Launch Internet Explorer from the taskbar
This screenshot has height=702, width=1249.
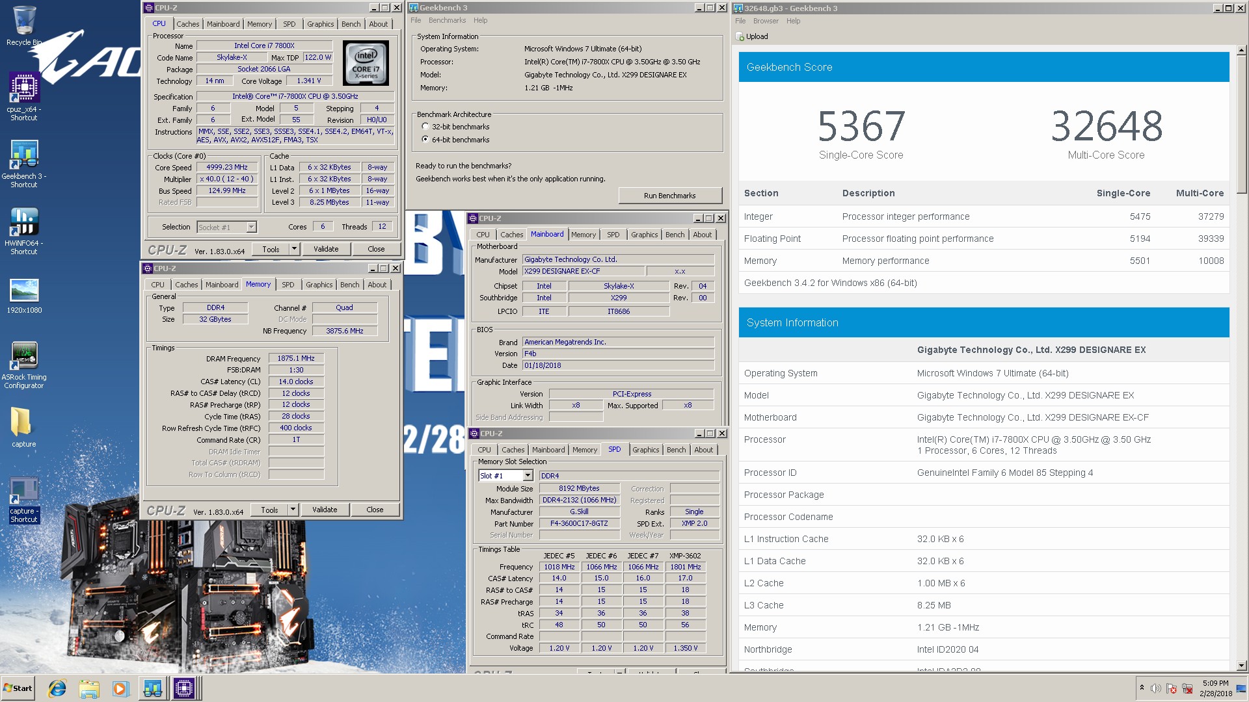tap(57, 688)
